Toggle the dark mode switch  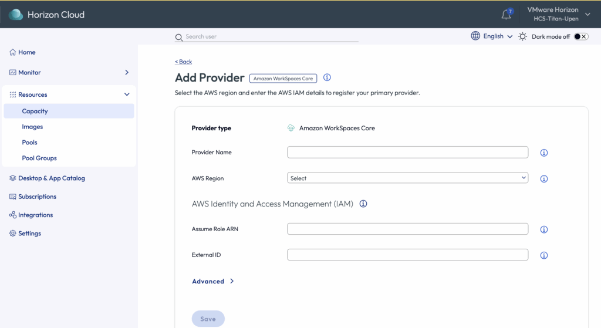pos(580,36)
